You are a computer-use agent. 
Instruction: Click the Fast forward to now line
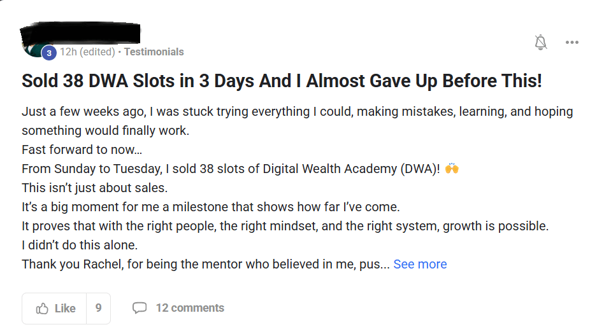(x=82, y=150)
